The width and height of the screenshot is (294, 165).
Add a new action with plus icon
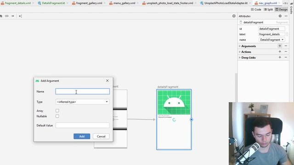[x=280, y=52]
